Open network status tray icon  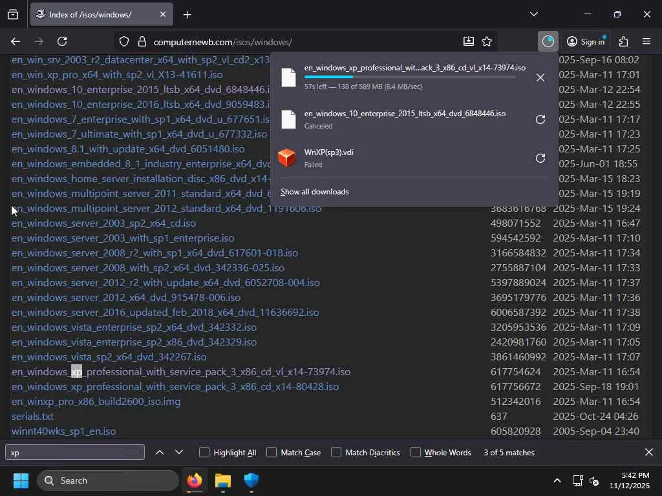(x=577, y=480)
